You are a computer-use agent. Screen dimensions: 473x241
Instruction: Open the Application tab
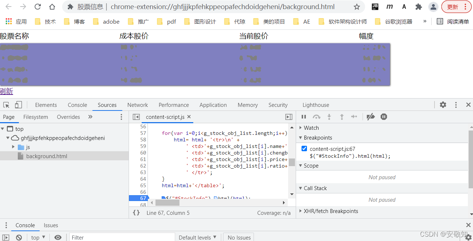[213, 105]
